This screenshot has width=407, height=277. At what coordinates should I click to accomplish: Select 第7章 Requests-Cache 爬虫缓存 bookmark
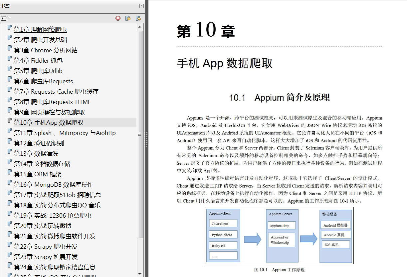coord(56,92)
